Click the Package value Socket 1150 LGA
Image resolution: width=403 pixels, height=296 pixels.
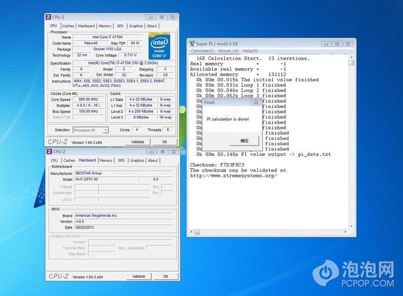coord(108,49)
